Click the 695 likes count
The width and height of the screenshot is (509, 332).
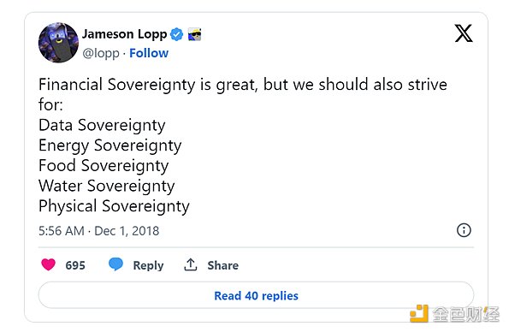point(75,265)
